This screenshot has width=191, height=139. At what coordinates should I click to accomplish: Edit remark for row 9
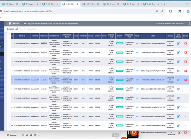(x=178, y=116)
